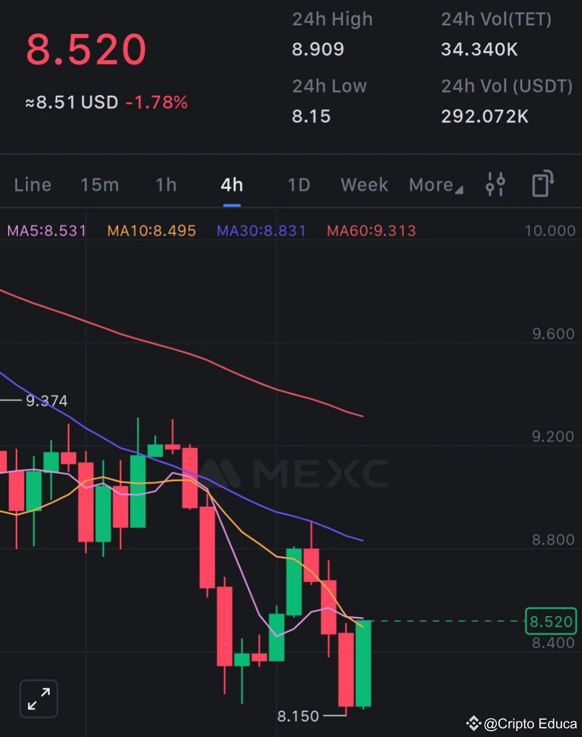Select the Week timeframe
This screenshot has width=582, height=737.
tap(363, 184)
